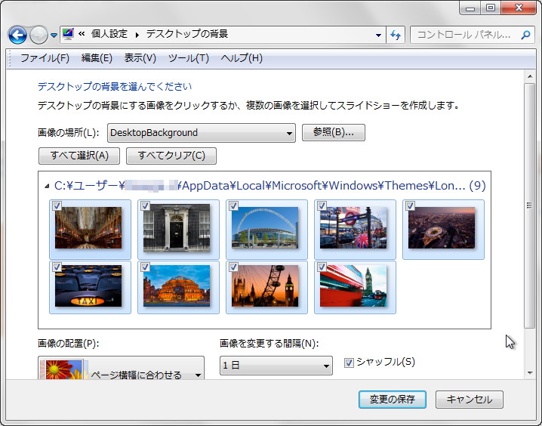Collapse the C:¥ユーザー folder group triangle

(x=47, y=187)
